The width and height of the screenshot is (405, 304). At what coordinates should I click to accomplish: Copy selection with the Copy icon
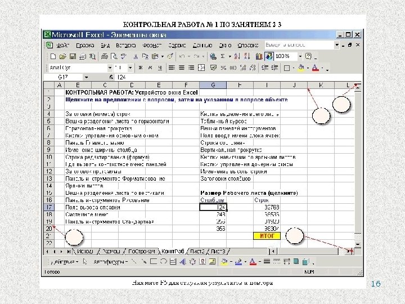[x=145, y=56]
